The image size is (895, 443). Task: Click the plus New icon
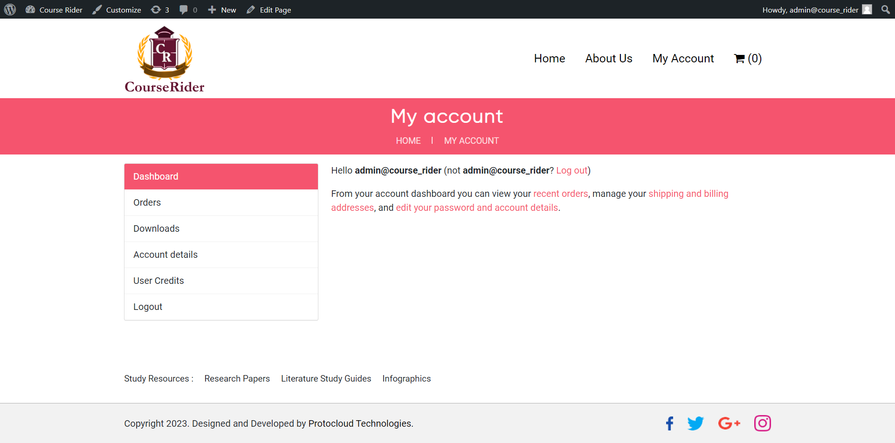tap(212, 9)
